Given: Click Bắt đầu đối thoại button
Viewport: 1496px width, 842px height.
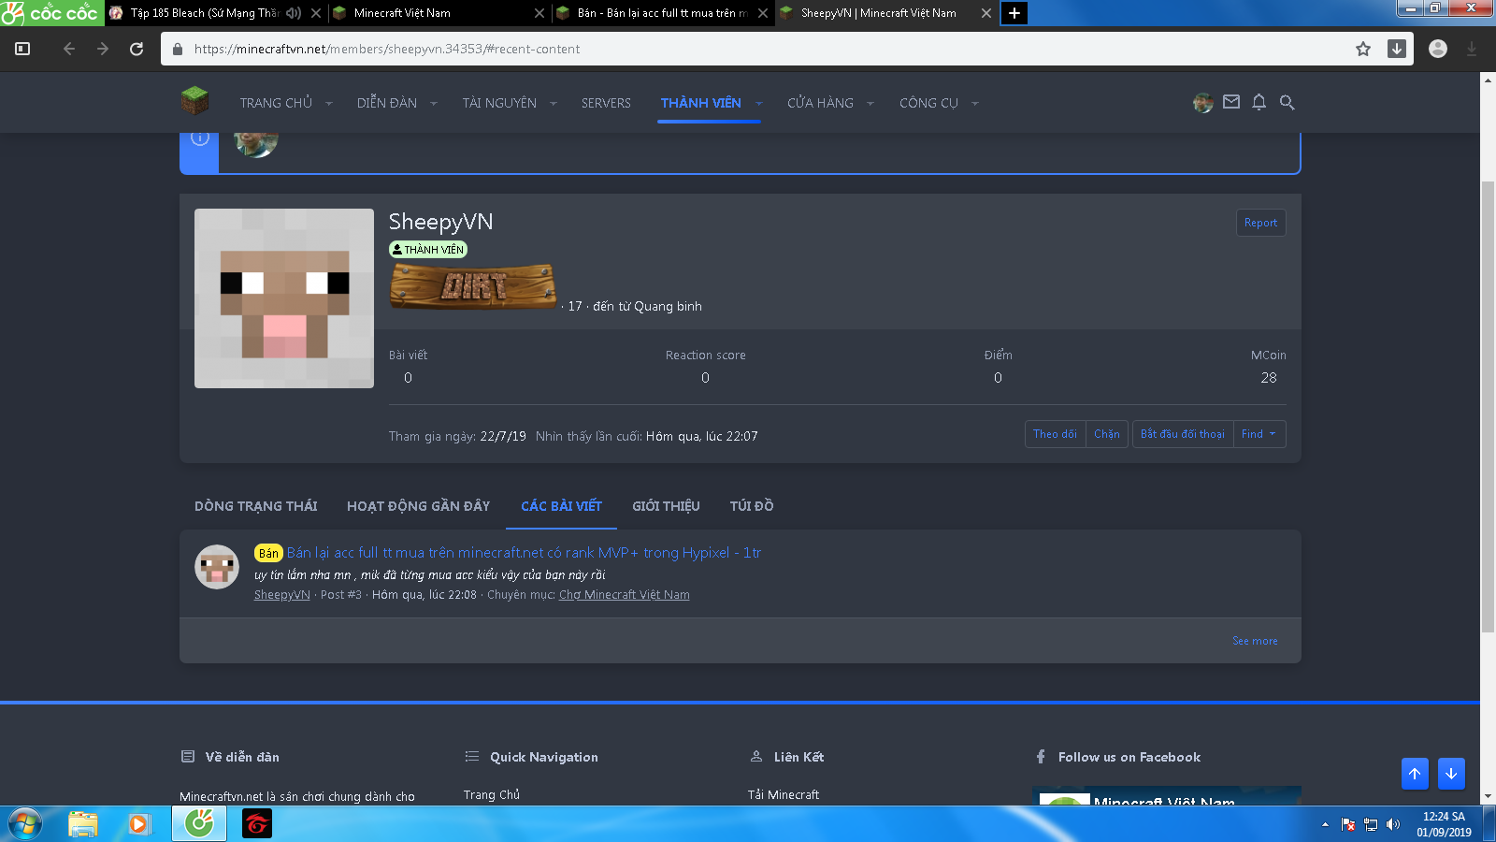Looking at the screenshot, I should click(1183, 434).
